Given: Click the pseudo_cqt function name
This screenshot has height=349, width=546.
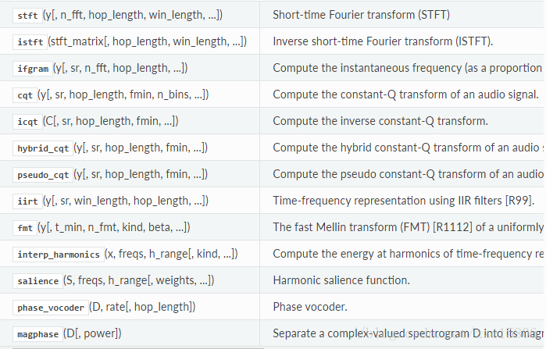Looking at the screenshot, I should (43, 174).
